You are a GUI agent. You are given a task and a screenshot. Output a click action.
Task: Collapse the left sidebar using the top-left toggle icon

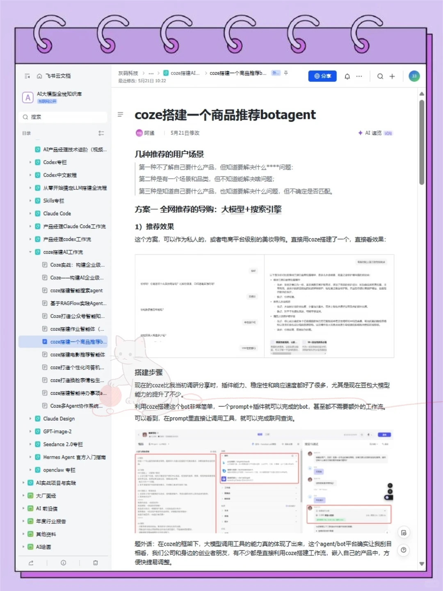[x=27, y=76]
